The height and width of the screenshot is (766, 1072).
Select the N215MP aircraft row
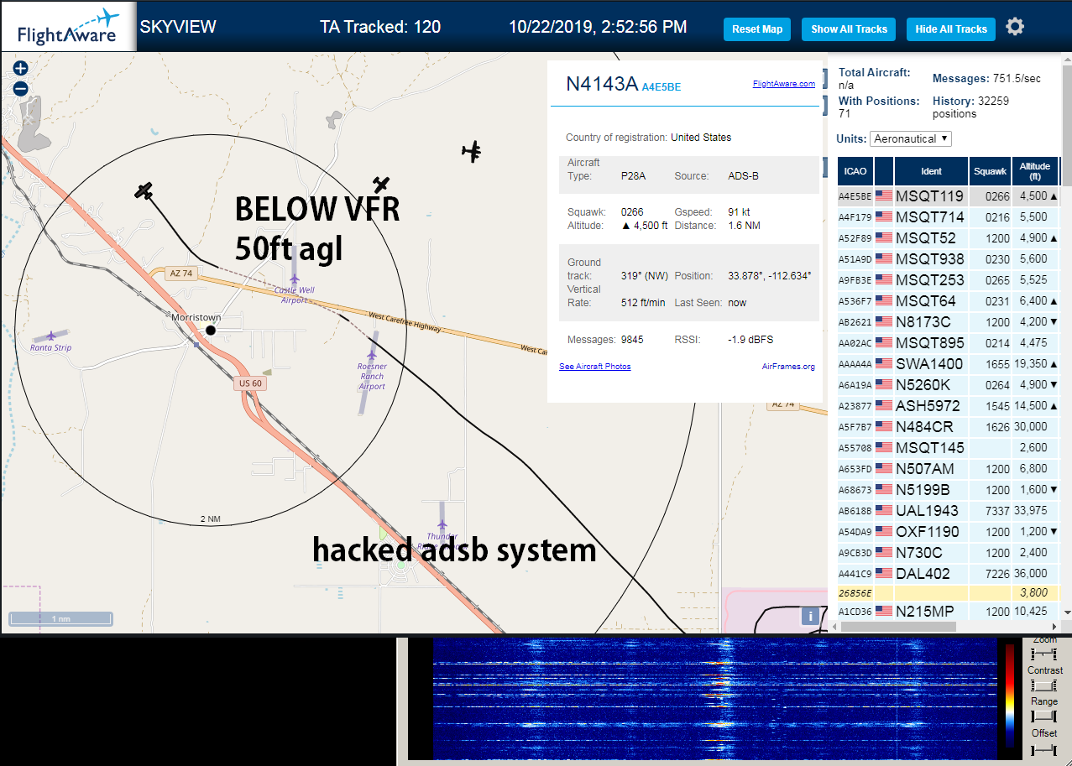(949, 612)
